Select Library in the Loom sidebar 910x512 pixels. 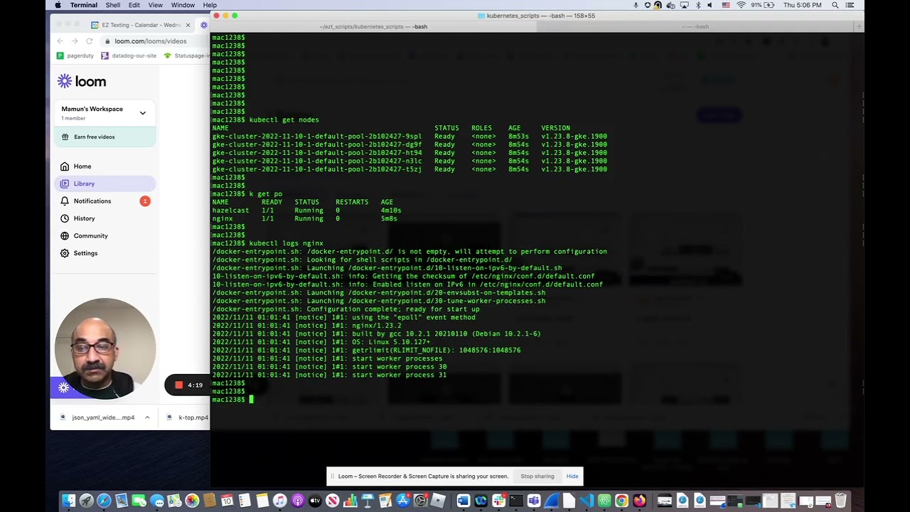(x=105, y=183)
